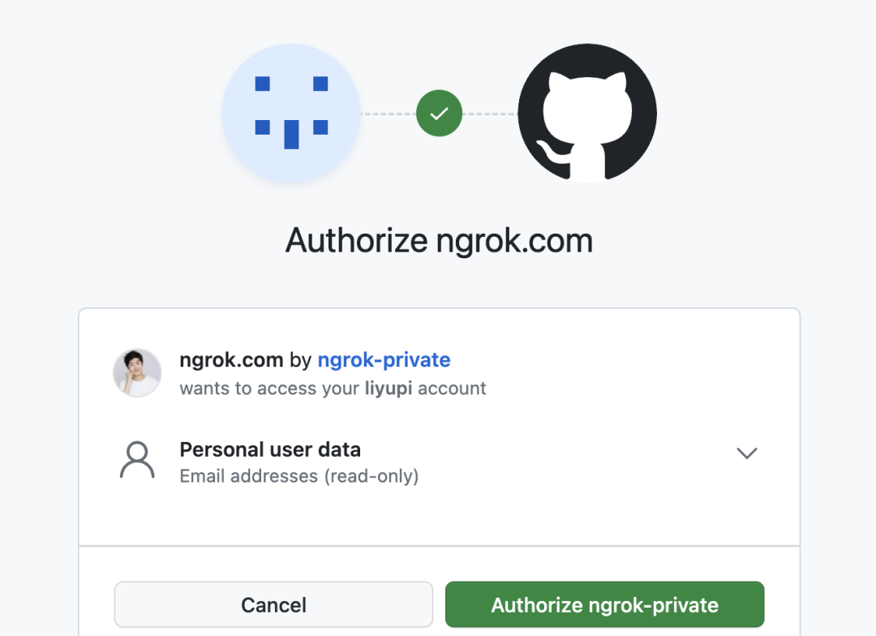The image size is (876, 636).
Task: Click the 'Email addresses (read-only)' description
Action: tap(298, 476)
